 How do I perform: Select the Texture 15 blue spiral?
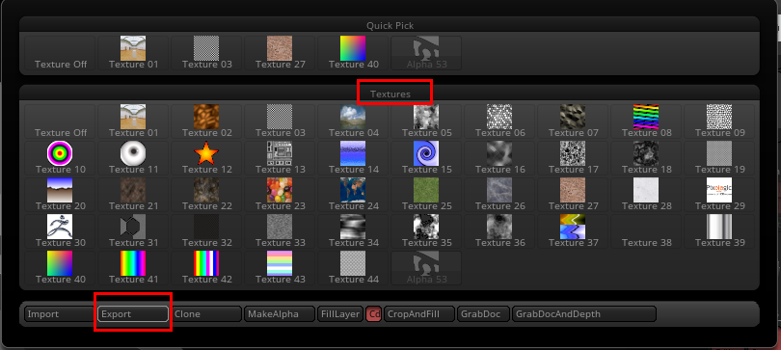pyautogui.click(x=426, y=158)
